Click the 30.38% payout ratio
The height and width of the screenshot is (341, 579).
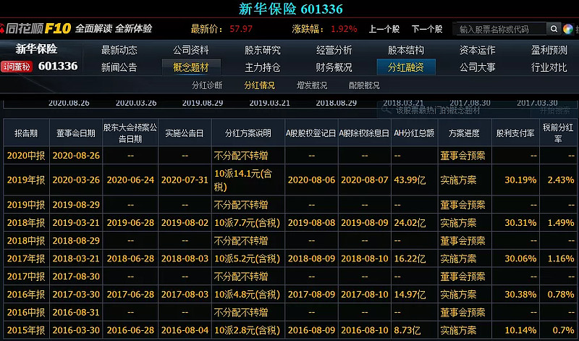520,295
